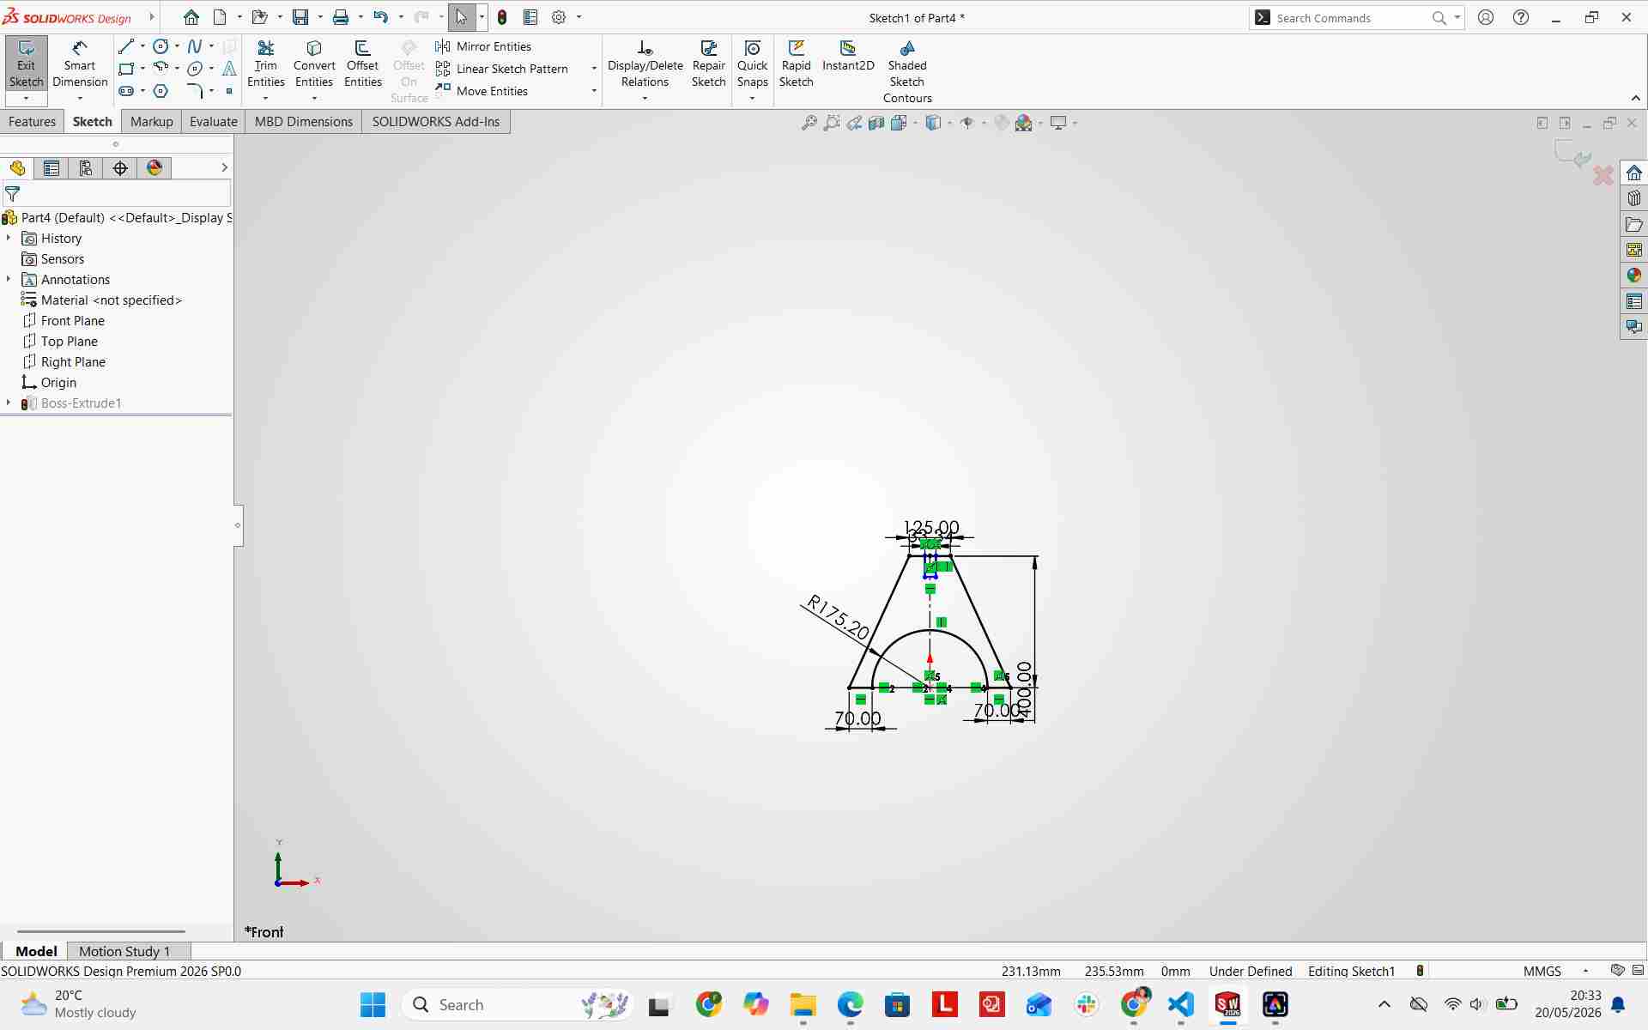Screen dimensions: 1648x1030
Task: Toggle Rapid Sketch mode
Action: tap(797, 64)
